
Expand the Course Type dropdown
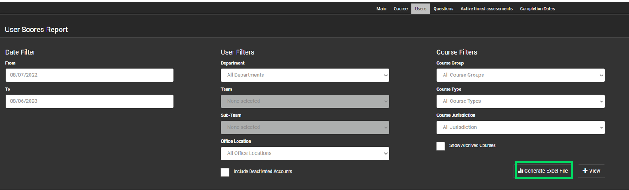tap(521, 101)
